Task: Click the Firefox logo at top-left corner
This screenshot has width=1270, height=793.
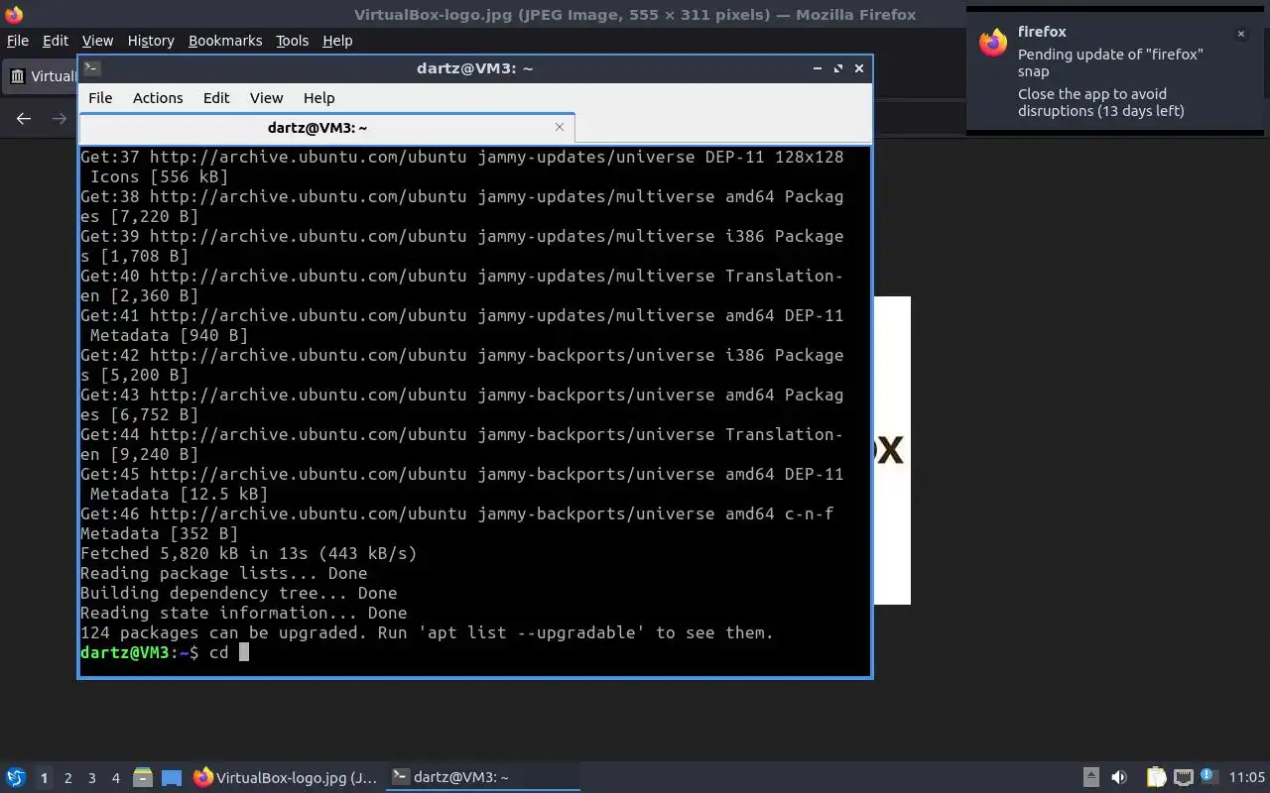Action: coord(14,14)
